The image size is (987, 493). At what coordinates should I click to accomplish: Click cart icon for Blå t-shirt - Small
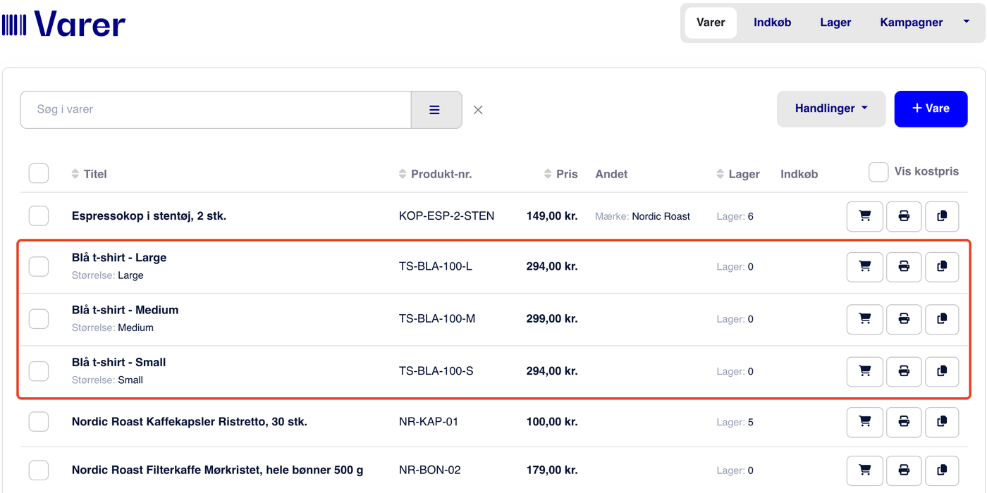865,371
